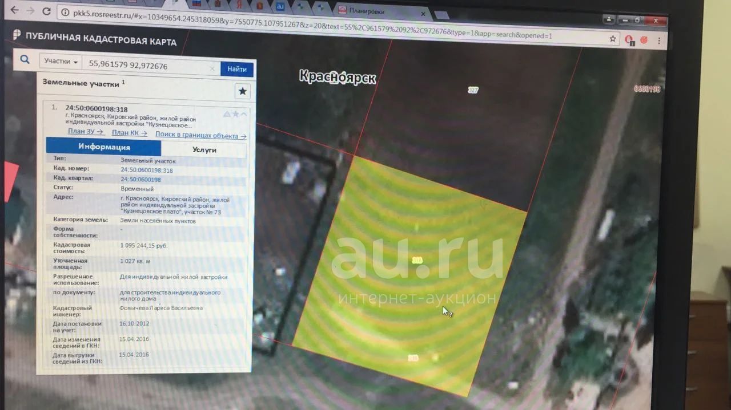Switch to the Услуги tab
The width and height of the screenshot is (731, 410).
coord(204,149)
